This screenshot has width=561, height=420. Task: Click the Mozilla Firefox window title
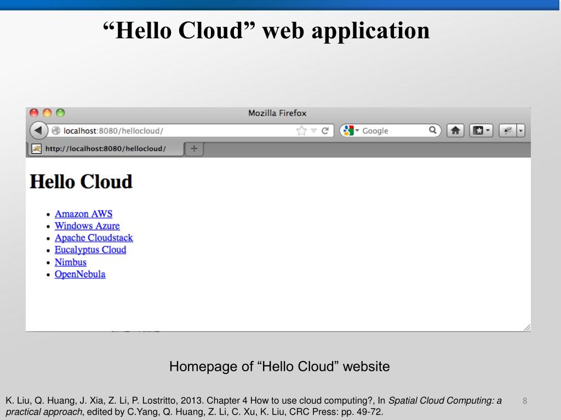pos(277,113)
